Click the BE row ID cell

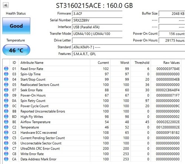pyautogui.click(x=14, y=122)
